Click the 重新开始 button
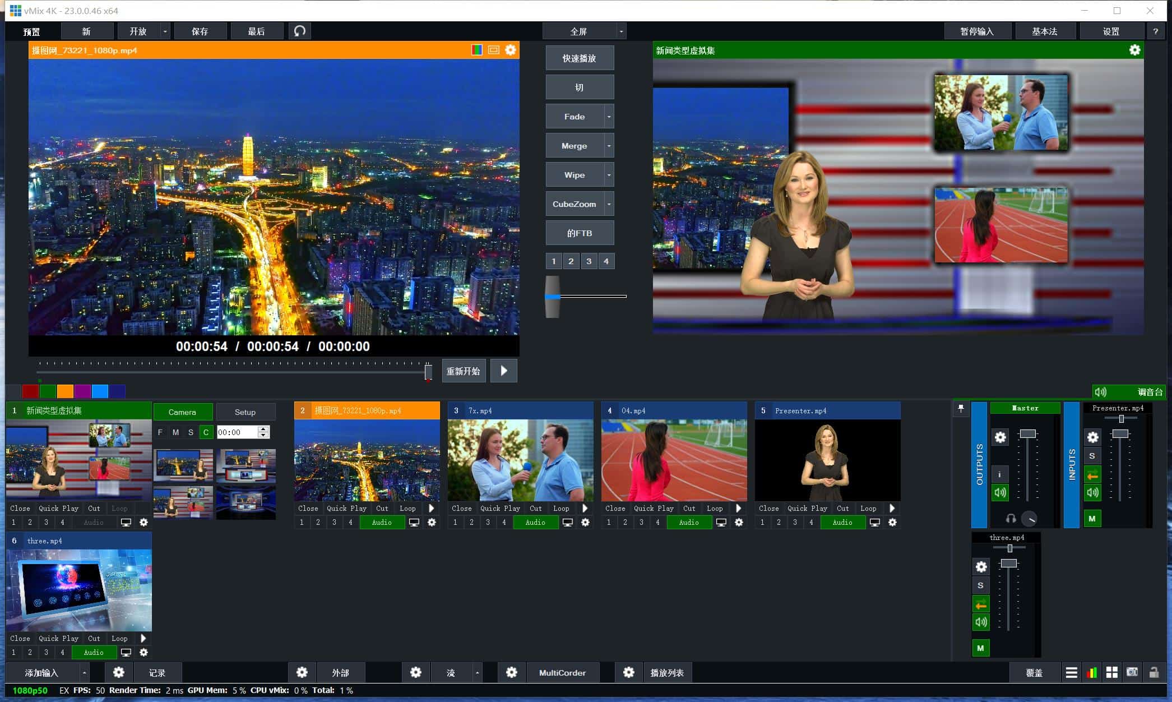This screenshot has width=1172, height=702. click(x=463, y=371)
